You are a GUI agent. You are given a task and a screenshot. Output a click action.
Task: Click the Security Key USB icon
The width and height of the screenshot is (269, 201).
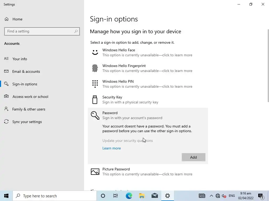pyautogui.click(x=95, y=100)
